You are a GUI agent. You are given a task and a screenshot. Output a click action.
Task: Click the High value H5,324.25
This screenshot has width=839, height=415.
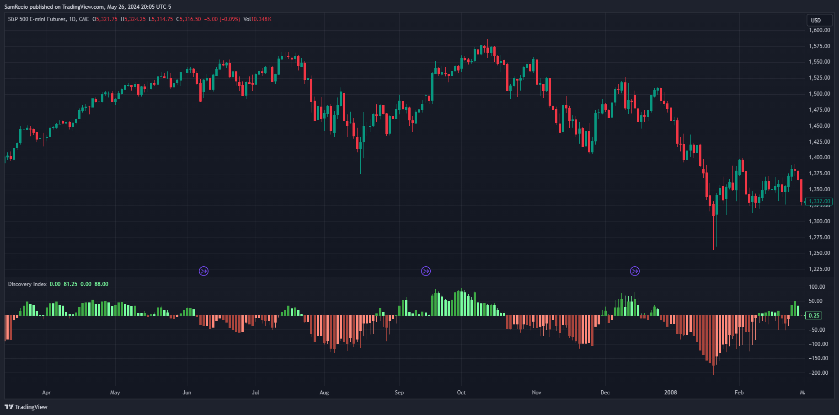coord(133,19)
